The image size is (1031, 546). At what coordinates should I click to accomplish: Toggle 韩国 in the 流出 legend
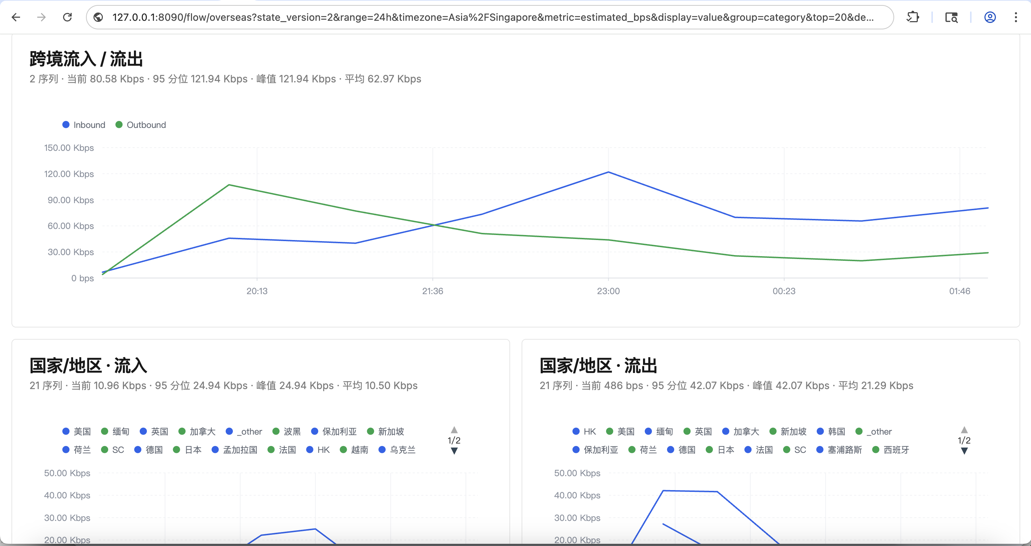tap(831, 431)
